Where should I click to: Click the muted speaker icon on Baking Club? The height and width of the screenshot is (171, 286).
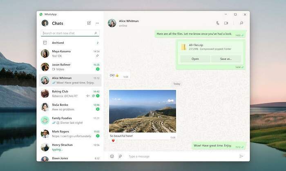click(x=88, y=96)
